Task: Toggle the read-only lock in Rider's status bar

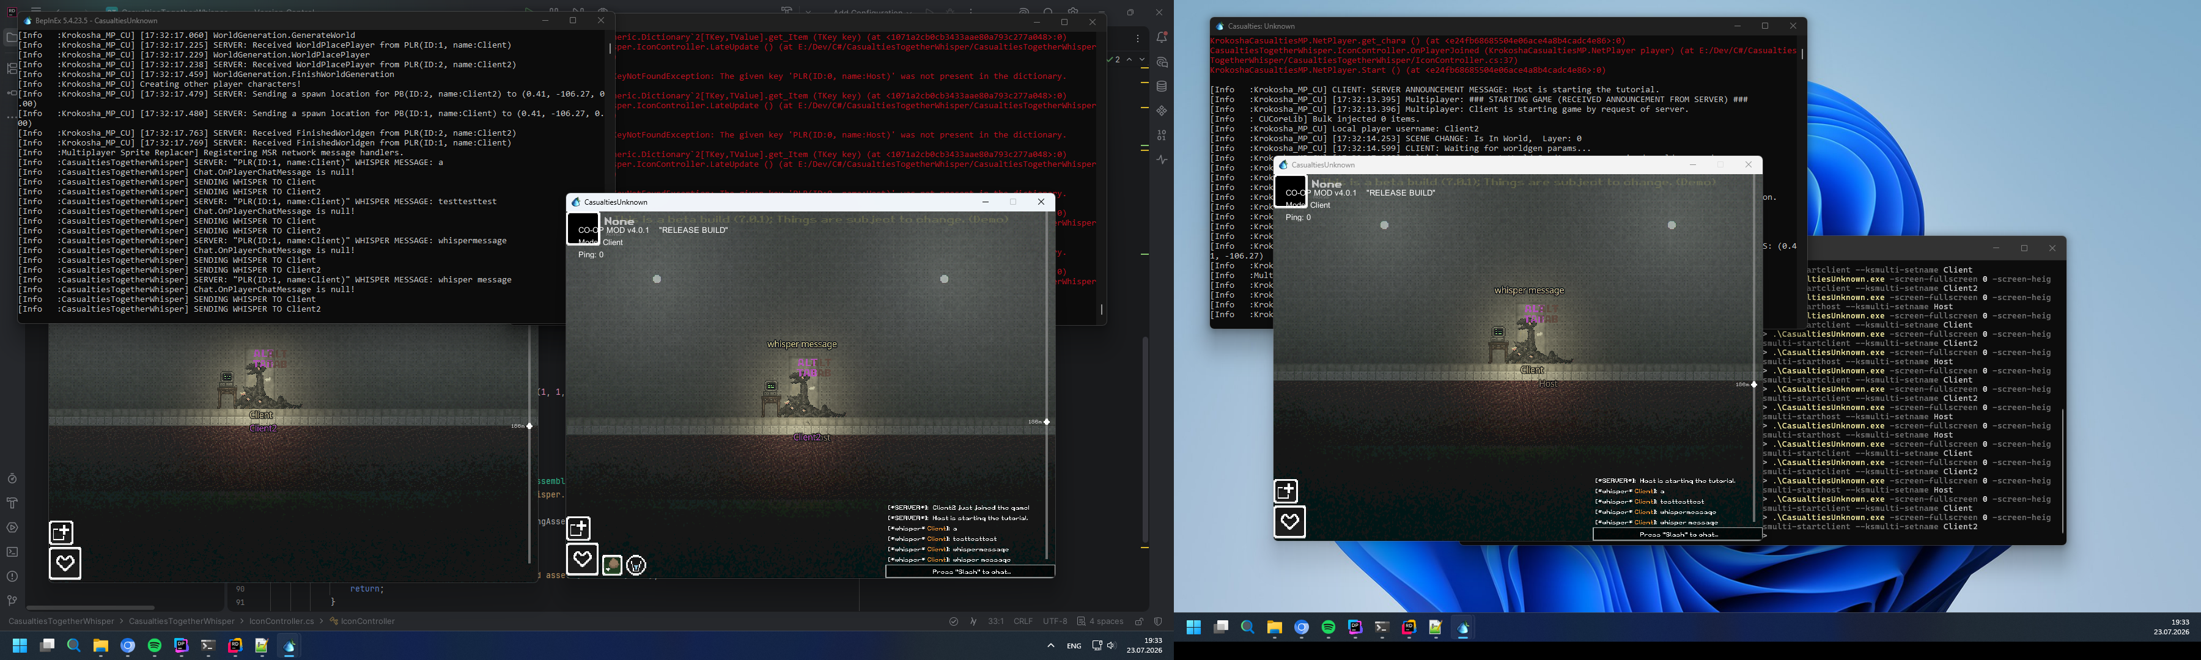Action: (x=1139, y=621)
